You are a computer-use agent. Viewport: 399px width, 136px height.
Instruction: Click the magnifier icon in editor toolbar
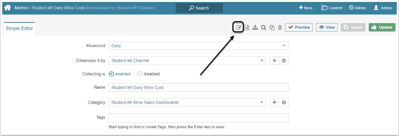pos(263,27)
